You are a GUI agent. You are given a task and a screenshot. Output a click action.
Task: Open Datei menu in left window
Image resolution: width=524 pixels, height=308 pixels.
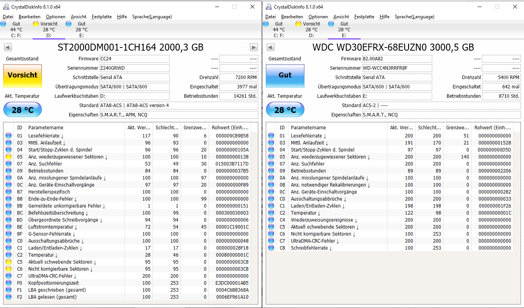8,17
